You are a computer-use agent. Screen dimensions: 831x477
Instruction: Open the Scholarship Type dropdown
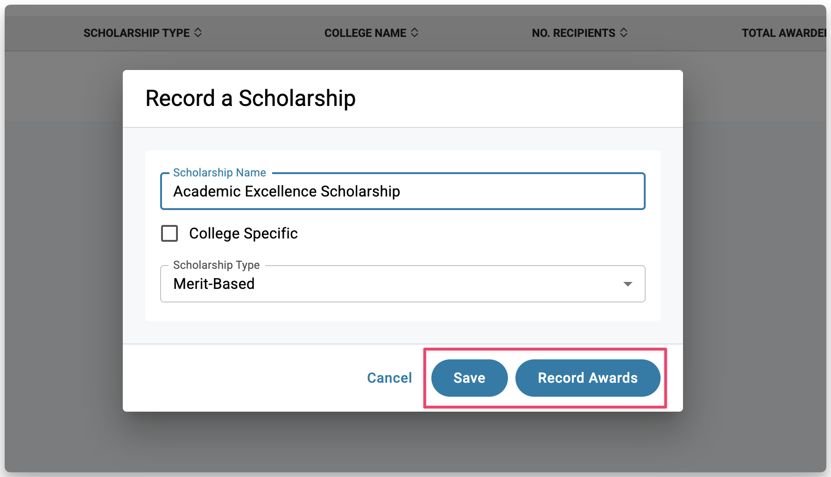point(402,284)
